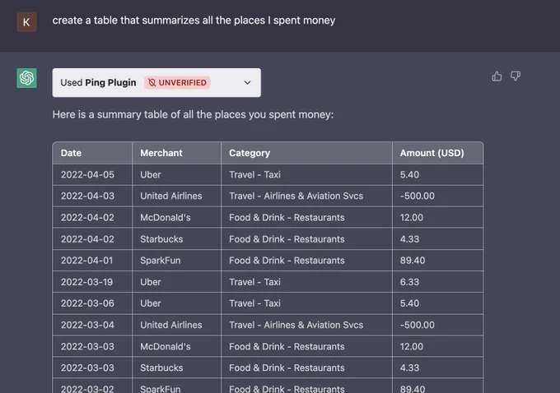This screenshot has height=393, width=560.
Task: Click the user prompt message text
Action: click(194, 21)
